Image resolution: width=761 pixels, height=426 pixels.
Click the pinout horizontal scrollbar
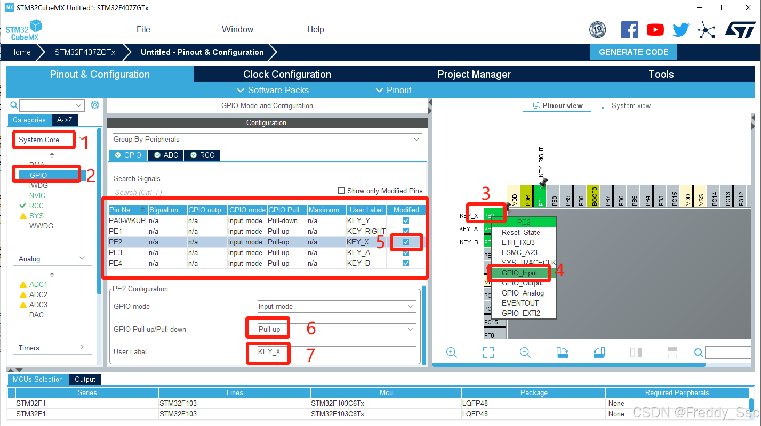pyautogui.click(x=569, y=365)
